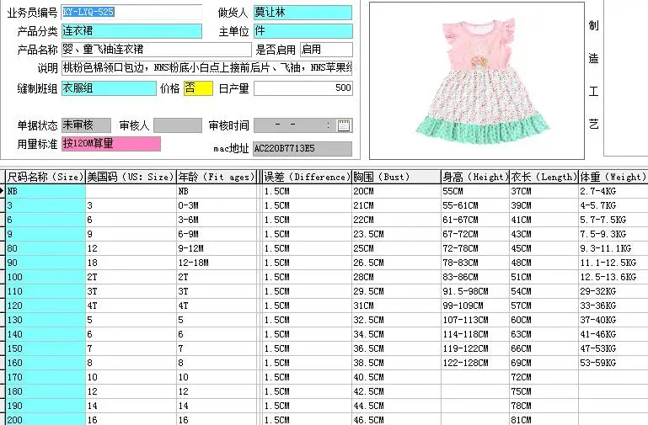Click length cell 72CM

coord(544,377)
